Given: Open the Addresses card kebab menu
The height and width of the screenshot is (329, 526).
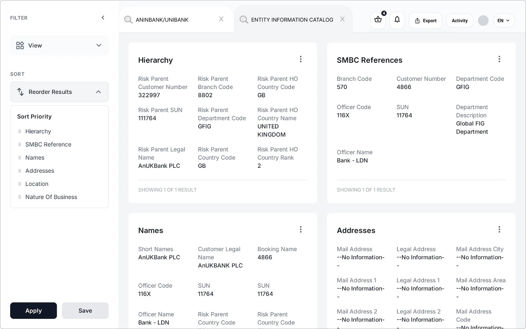Looking at the screenshot, I should click(x=499, y=229).
